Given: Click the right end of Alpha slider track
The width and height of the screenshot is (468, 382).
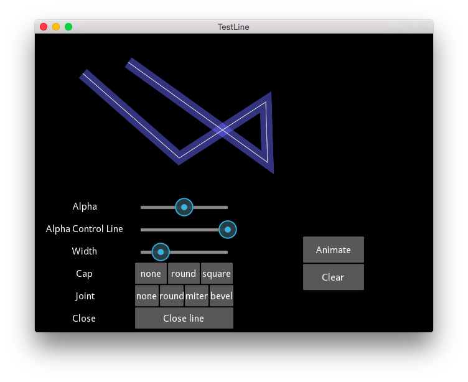Looking at the screenshot, I should [x=227, y=207].
